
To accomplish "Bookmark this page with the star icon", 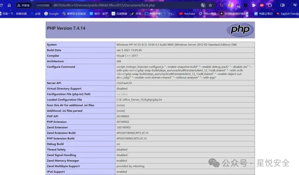I will tap(210, 5).
